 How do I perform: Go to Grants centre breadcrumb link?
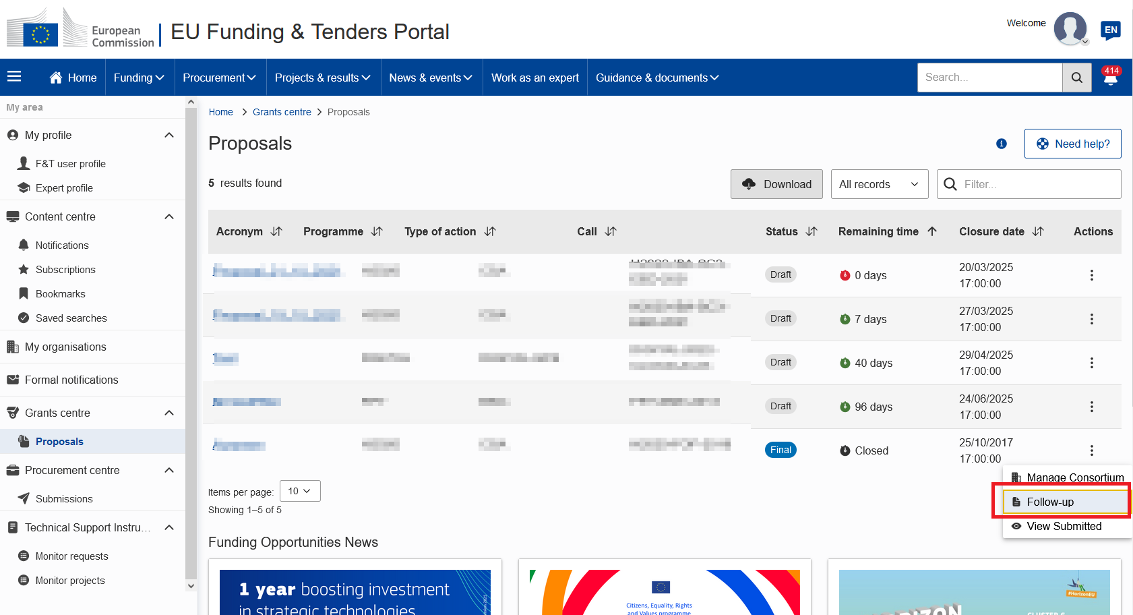282,112
